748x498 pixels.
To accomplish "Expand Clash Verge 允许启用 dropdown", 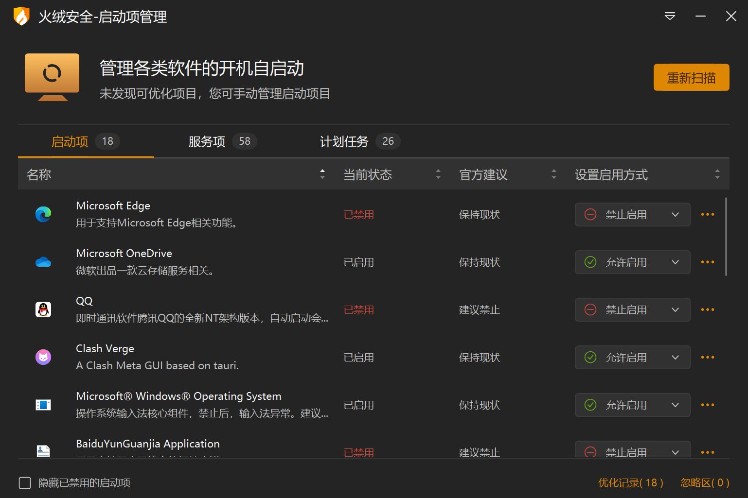I will point(632,357).
